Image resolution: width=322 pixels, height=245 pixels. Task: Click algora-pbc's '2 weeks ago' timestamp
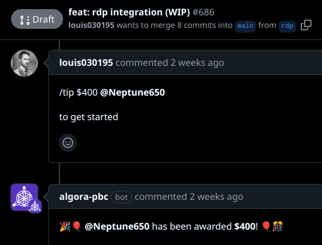click(x=217, y=197)
